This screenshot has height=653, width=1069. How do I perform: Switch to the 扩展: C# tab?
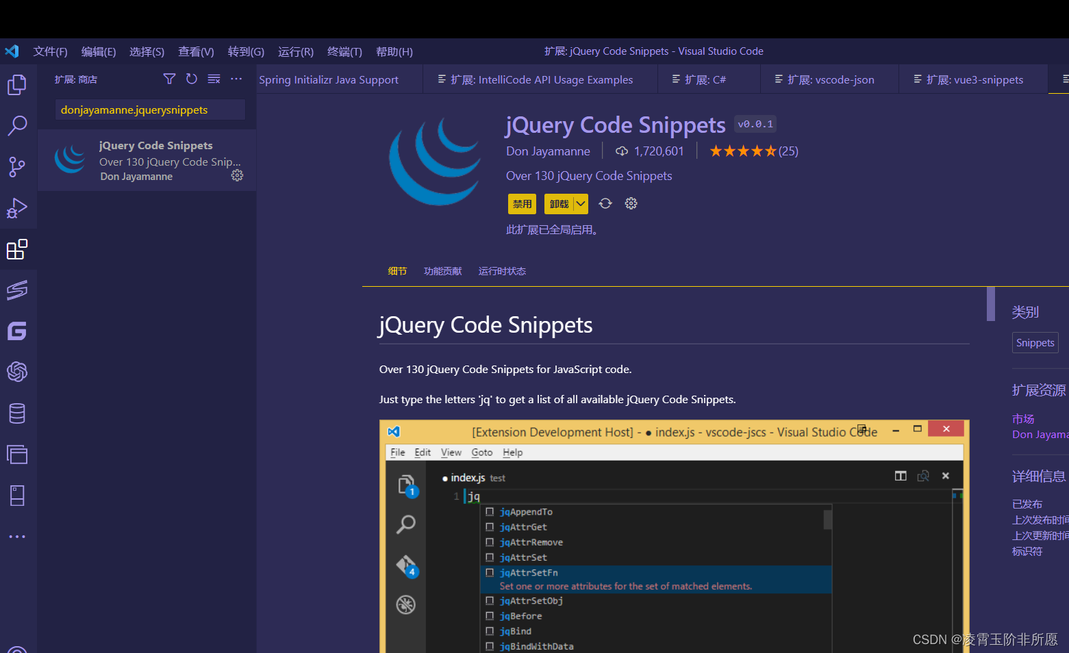[x=709, y=79]
